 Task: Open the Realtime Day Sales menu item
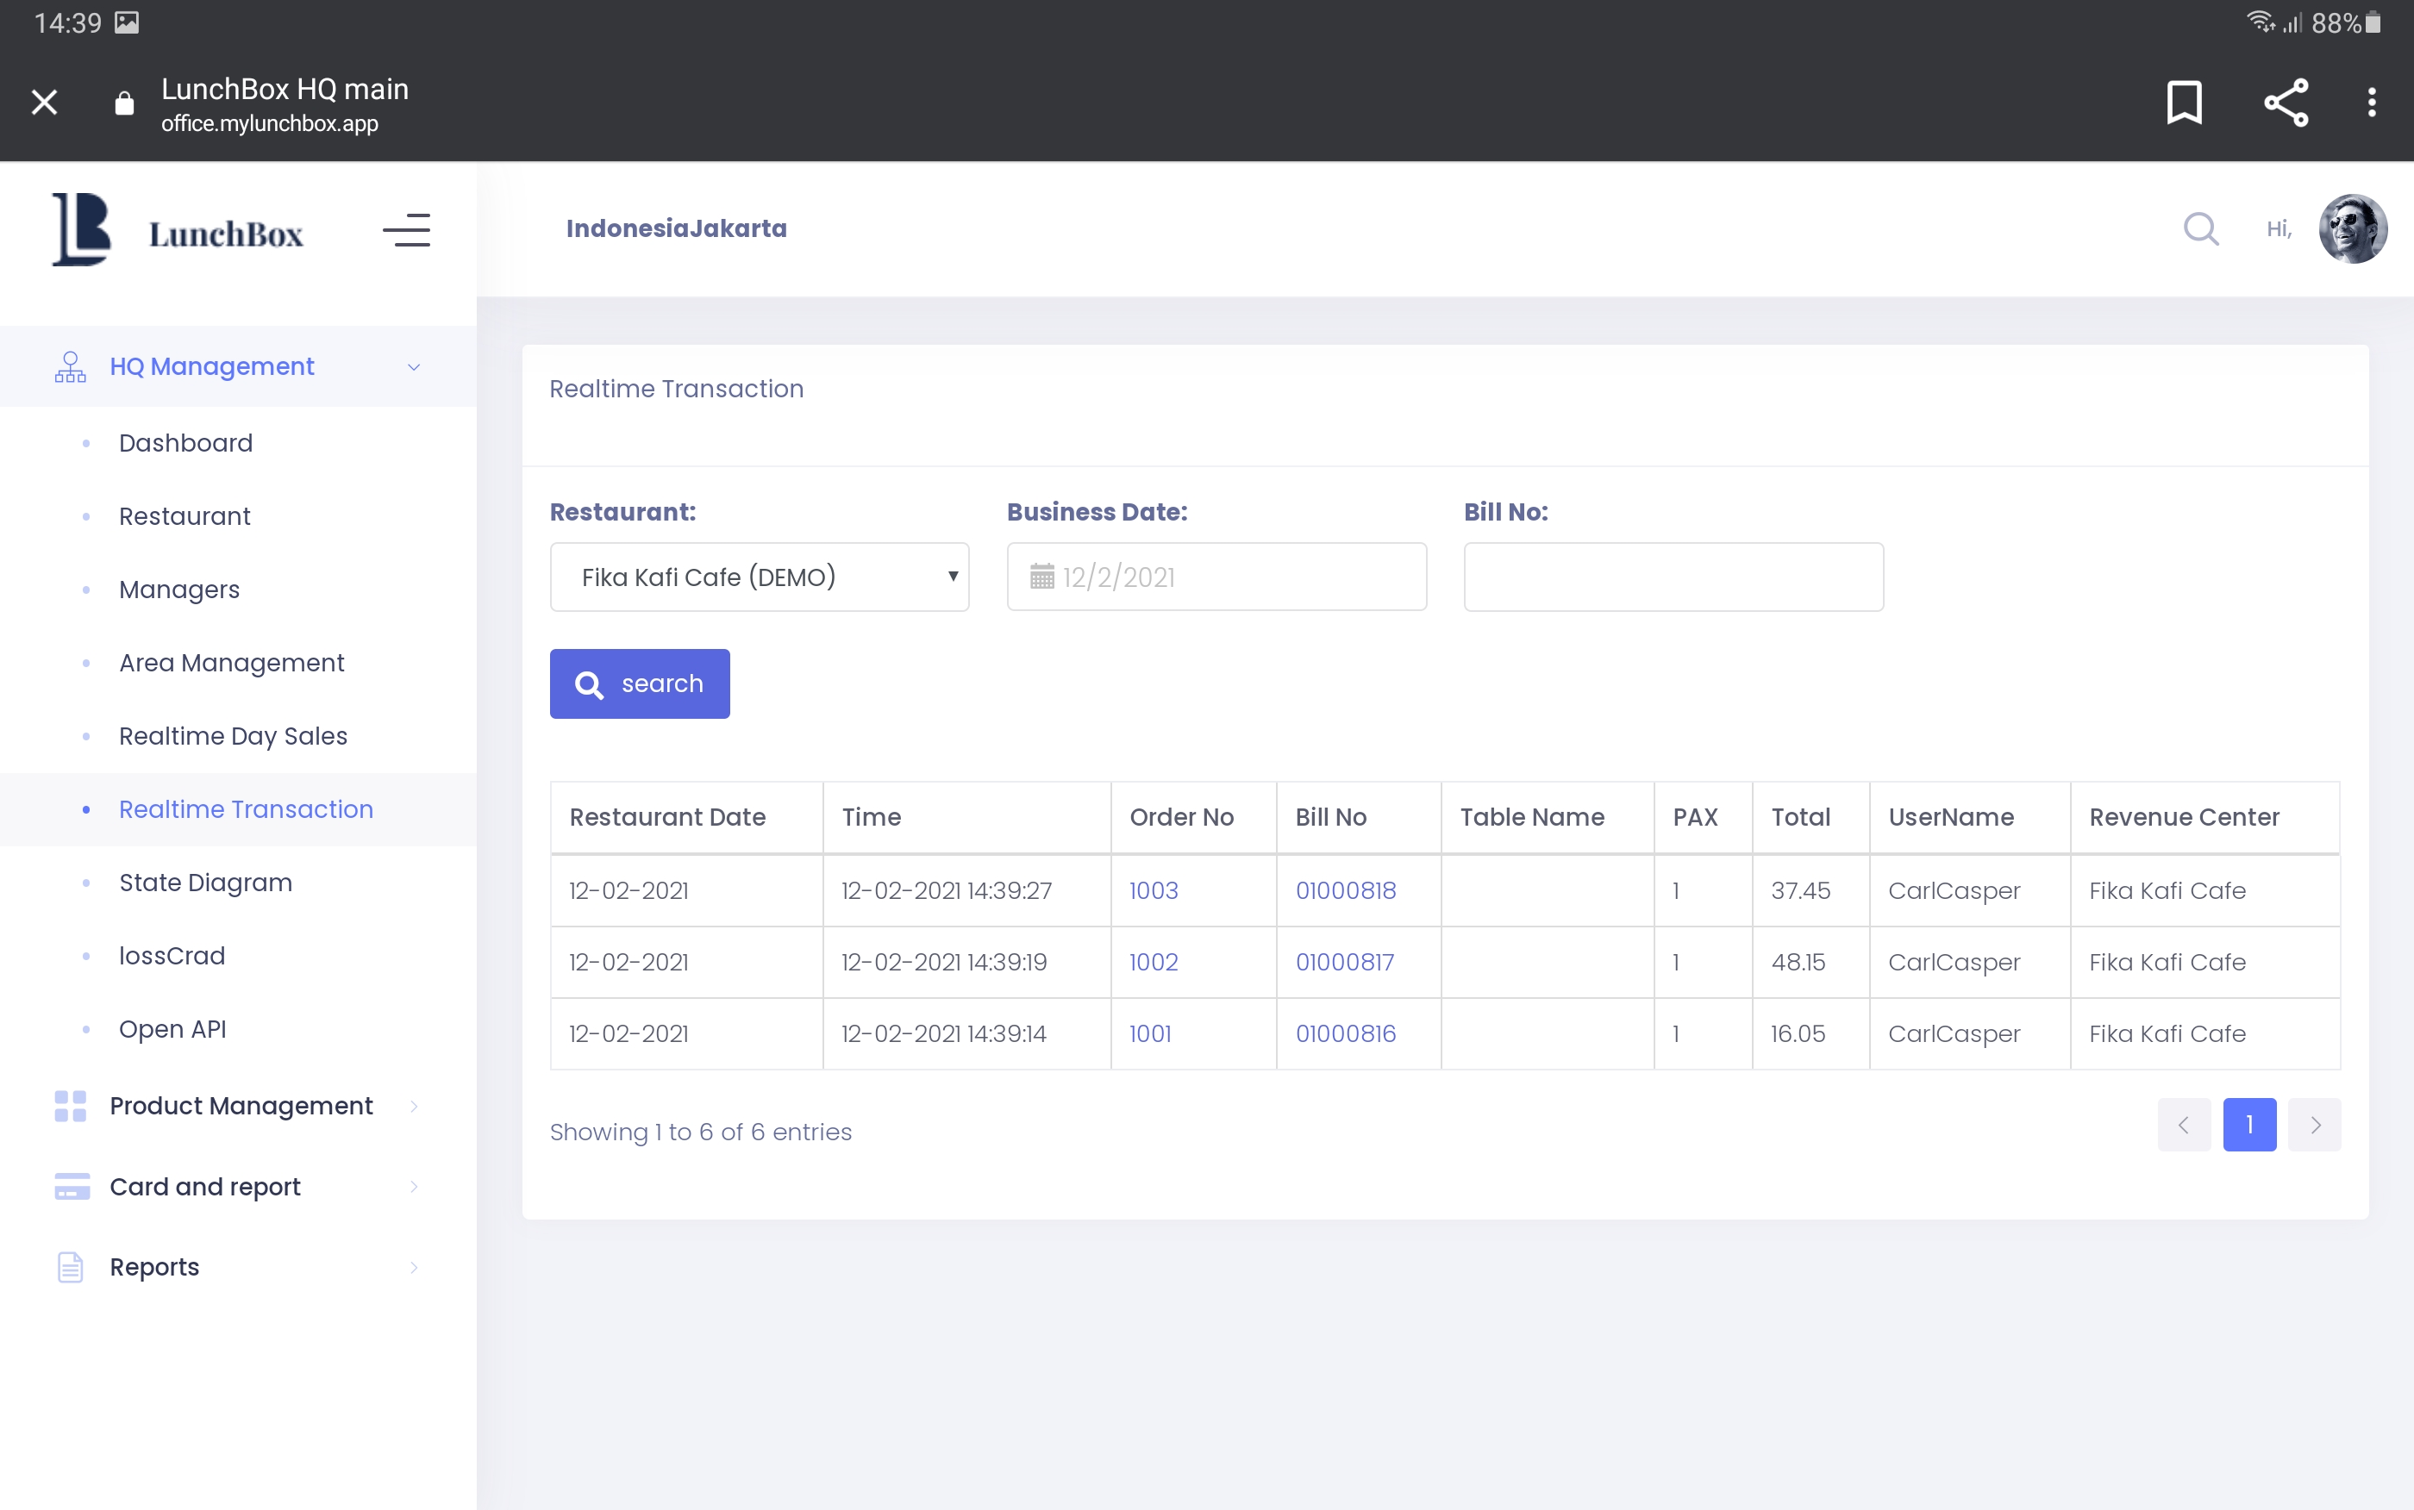pos(233,736)
